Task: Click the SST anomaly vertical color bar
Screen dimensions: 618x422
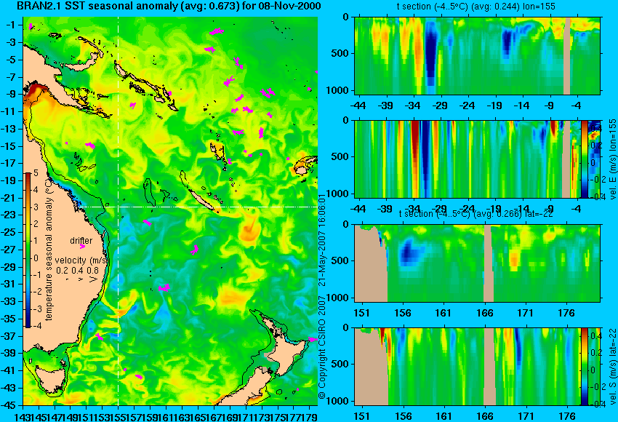Action: click(x=28, y=250)
